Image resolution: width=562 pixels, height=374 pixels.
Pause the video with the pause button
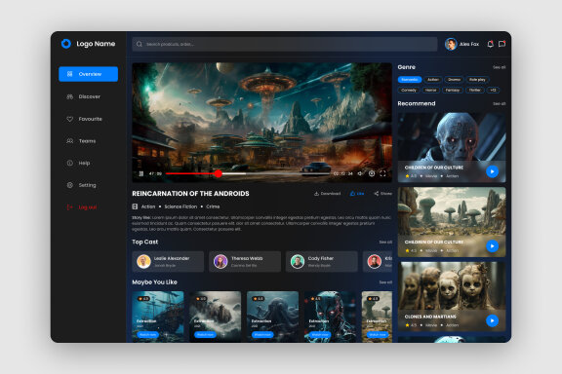click(141, 174)
